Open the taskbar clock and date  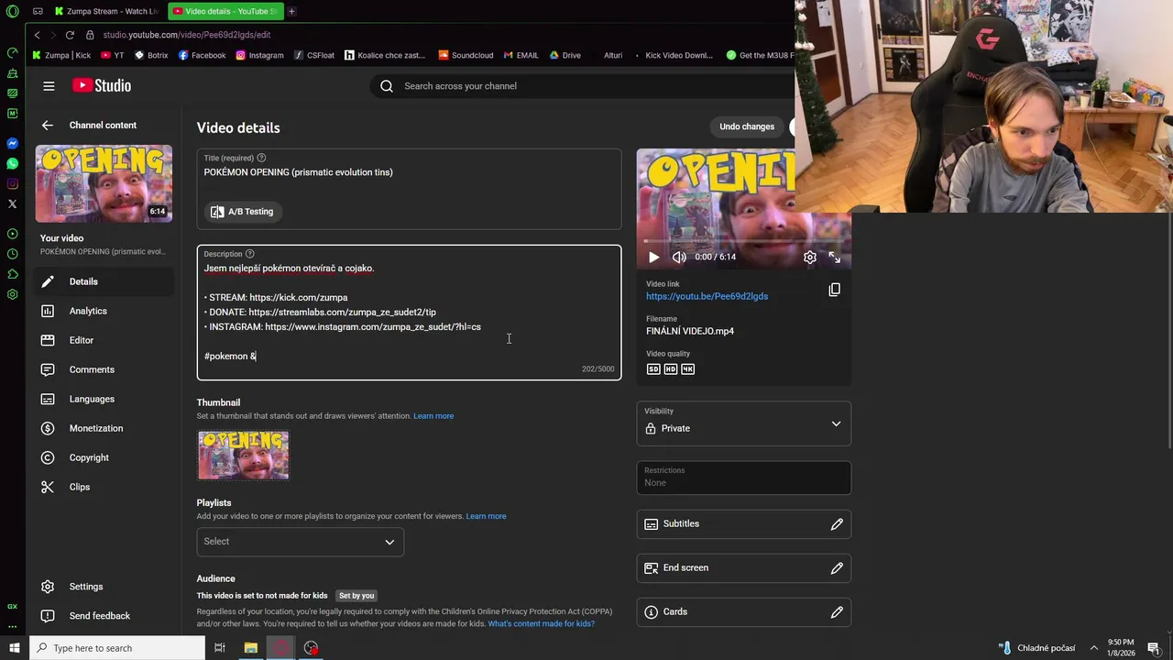(x=1121, y=648)
